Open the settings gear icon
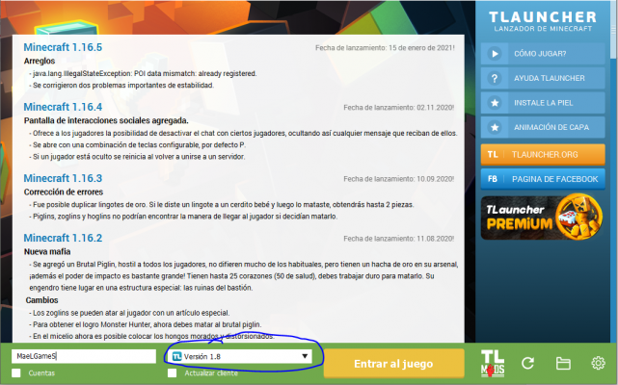Image resolution: width=618 pixels, height=385 pixels. [598, 363]
